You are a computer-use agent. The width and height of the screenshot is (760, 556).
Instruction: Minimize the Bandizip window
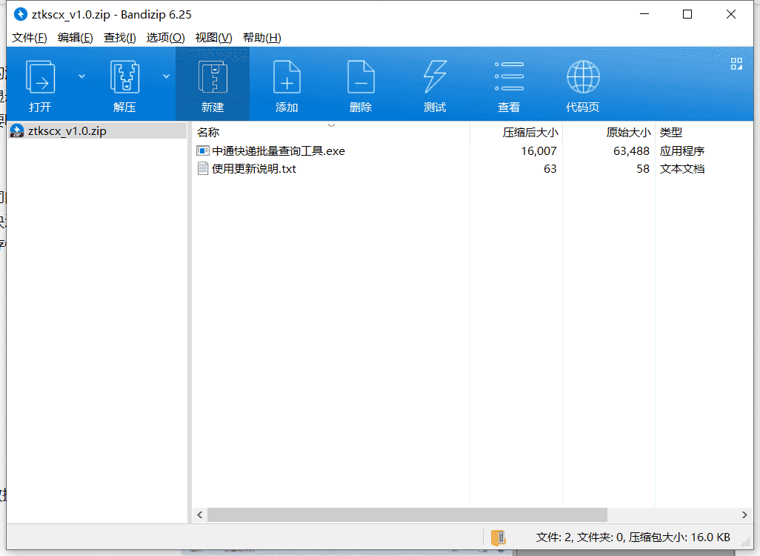tap(644, 15)
